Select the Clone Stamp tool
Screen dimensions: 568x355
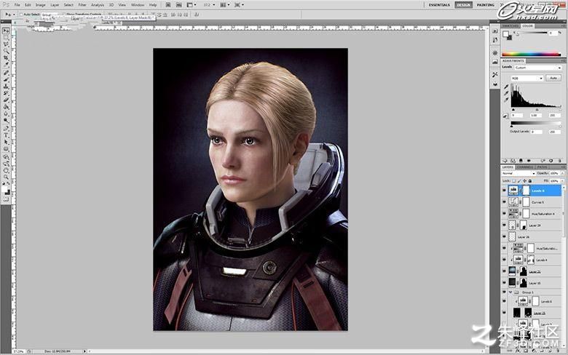[6, 87]
